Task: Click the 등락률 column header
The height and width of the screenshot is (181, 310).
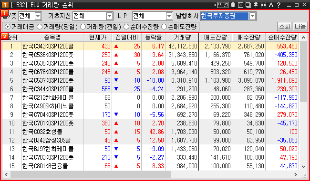Action: [153, 37]
